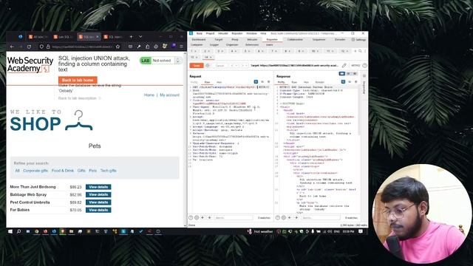Open the Help menu in Burp
The width and height of the screenshot is (473, 266).
click(x=263, y=33)
